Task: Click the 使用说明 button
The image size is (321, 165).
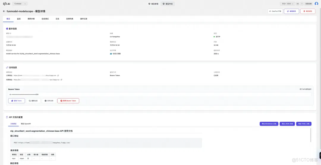Action: coord(49,101)
